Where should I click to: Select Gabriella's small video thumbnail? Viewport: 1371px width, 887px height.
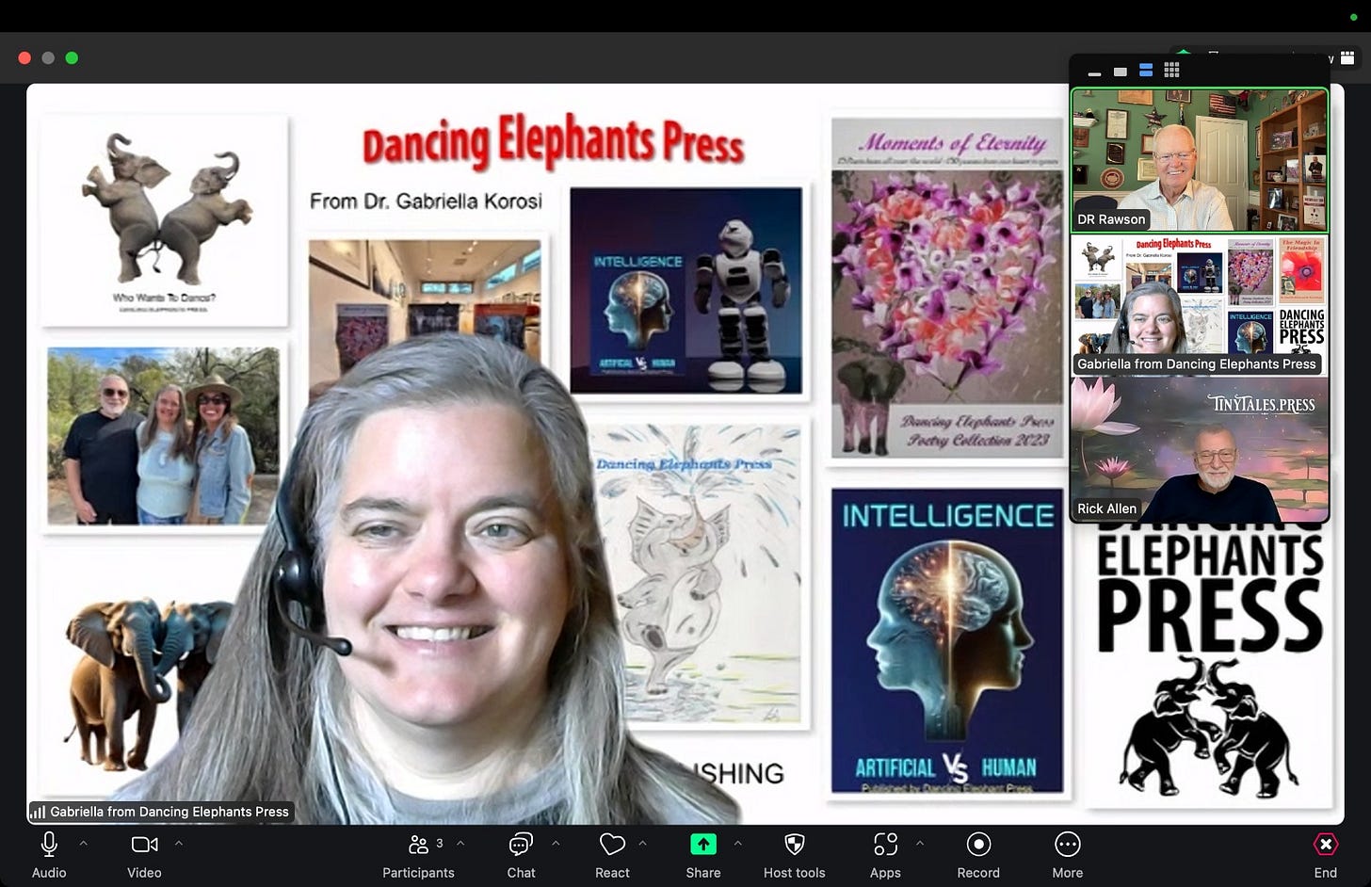tap(1200, 305)
